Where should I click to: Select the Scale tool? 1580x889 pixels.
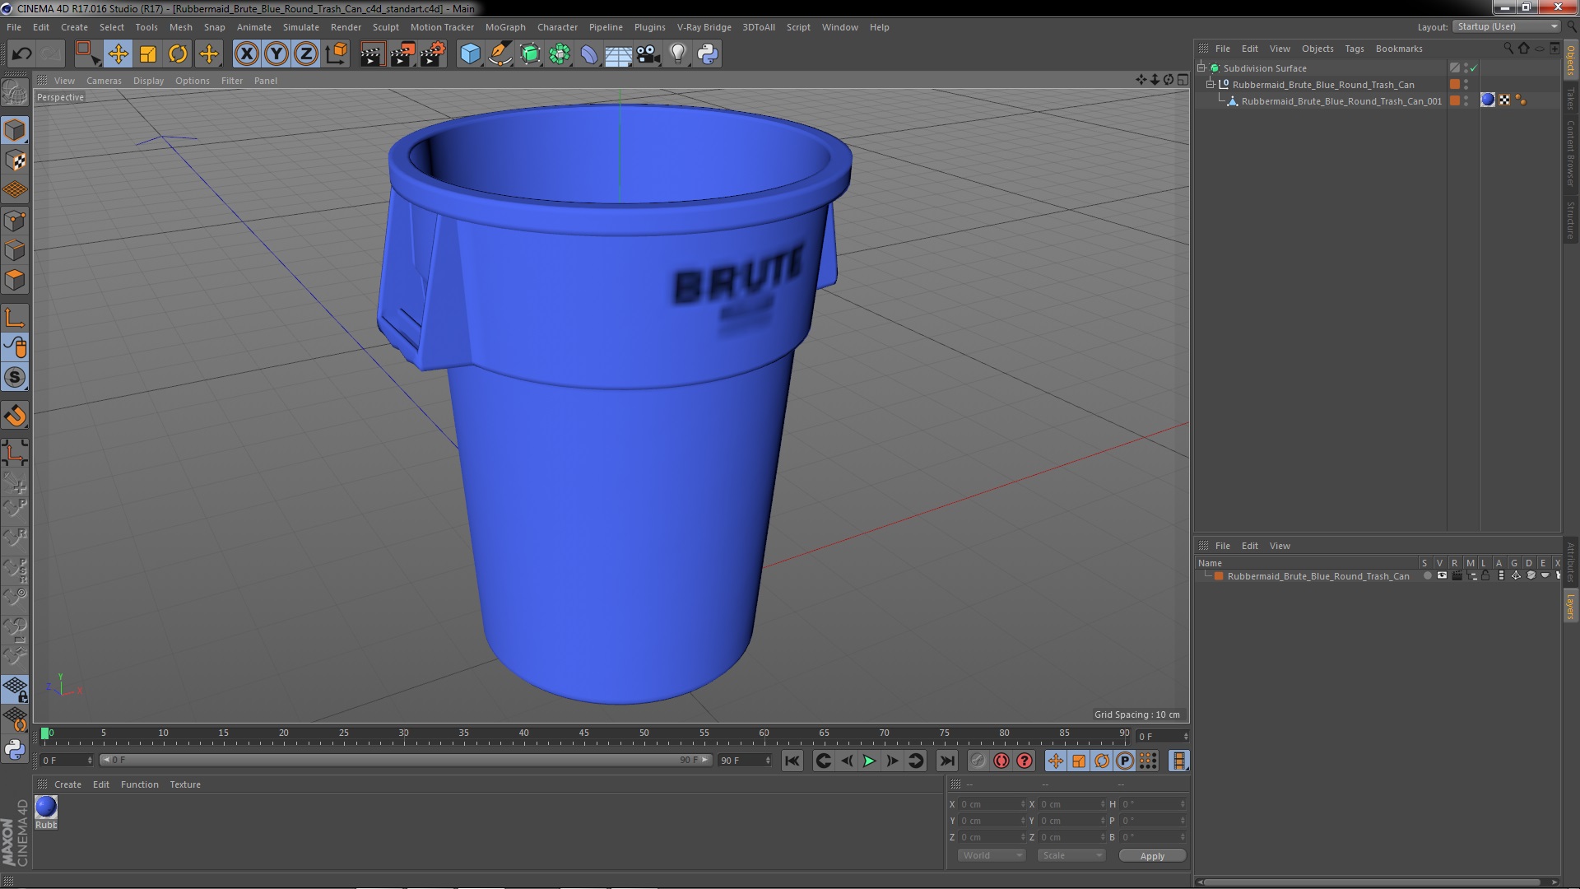(148, 54)
